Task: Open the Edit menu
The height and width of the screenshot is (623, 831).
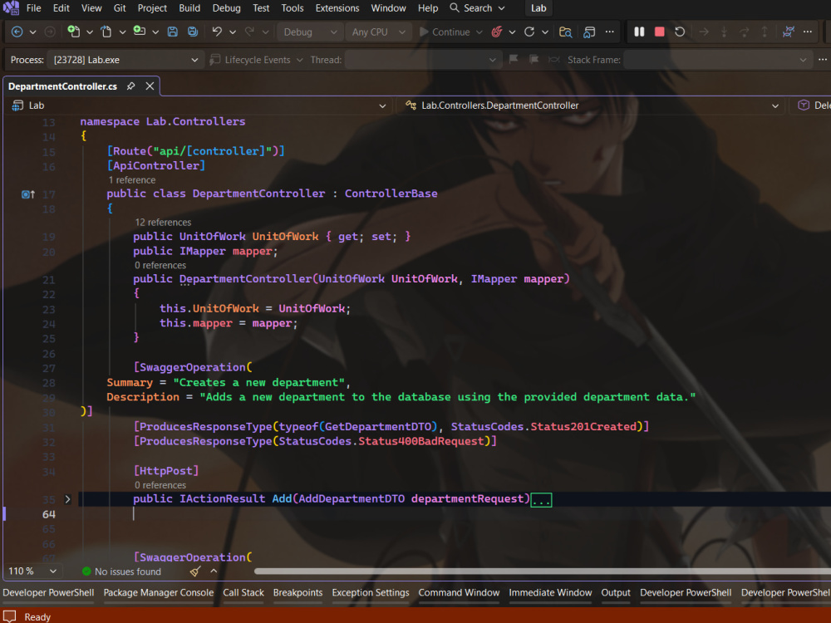Action: [61, 8]
